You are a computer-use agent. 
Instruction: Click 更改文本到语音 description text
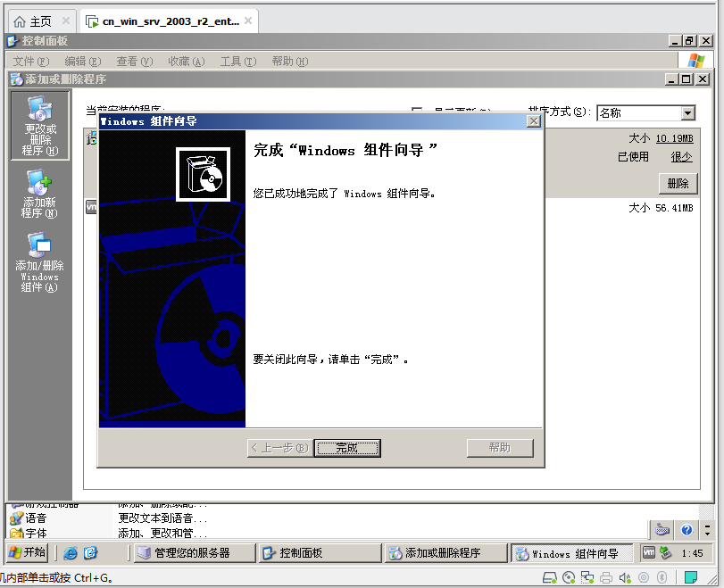click(x=162, y=518)
